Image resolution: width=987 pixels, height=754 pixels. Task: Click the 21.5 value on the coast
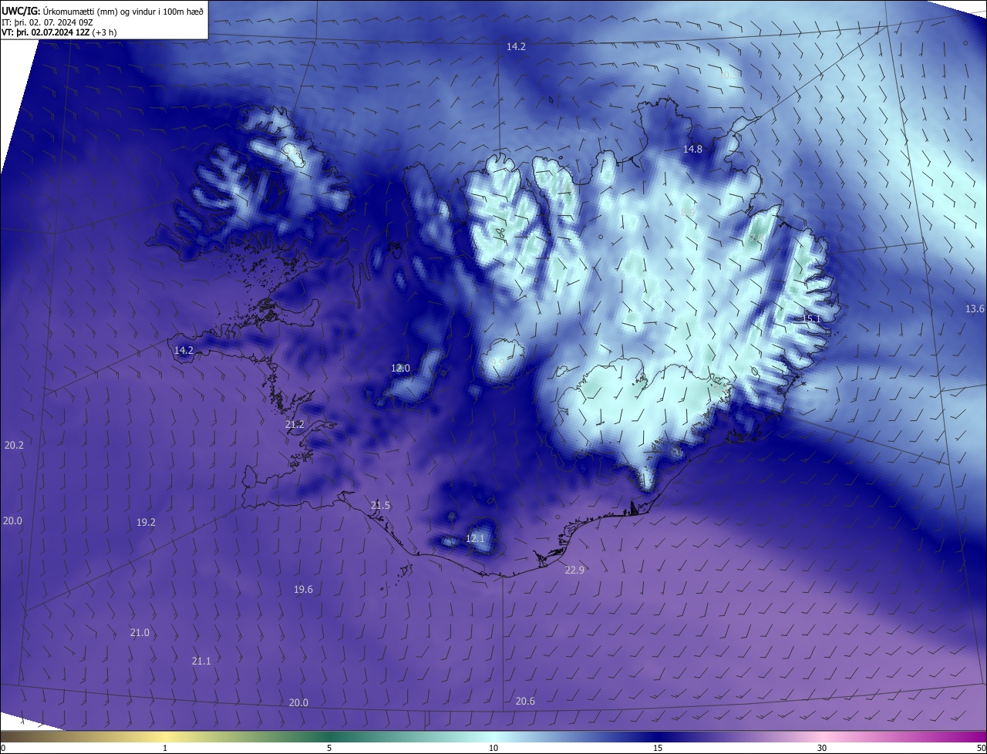click(380, 506)
